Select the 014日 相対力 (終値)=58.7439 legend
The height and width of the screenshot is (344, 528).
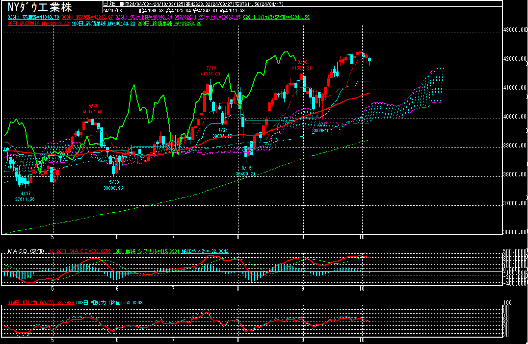[x=41, y=303]
